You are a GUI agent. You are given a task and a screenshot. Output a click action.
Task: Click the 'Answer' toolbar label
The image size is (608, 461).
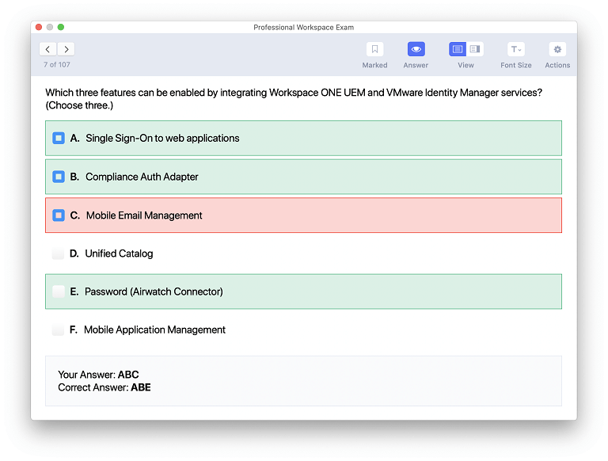[416, 65]
